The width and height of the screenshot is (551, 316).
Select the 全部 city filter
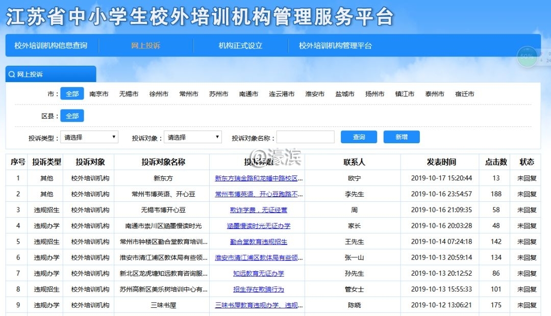72,94
